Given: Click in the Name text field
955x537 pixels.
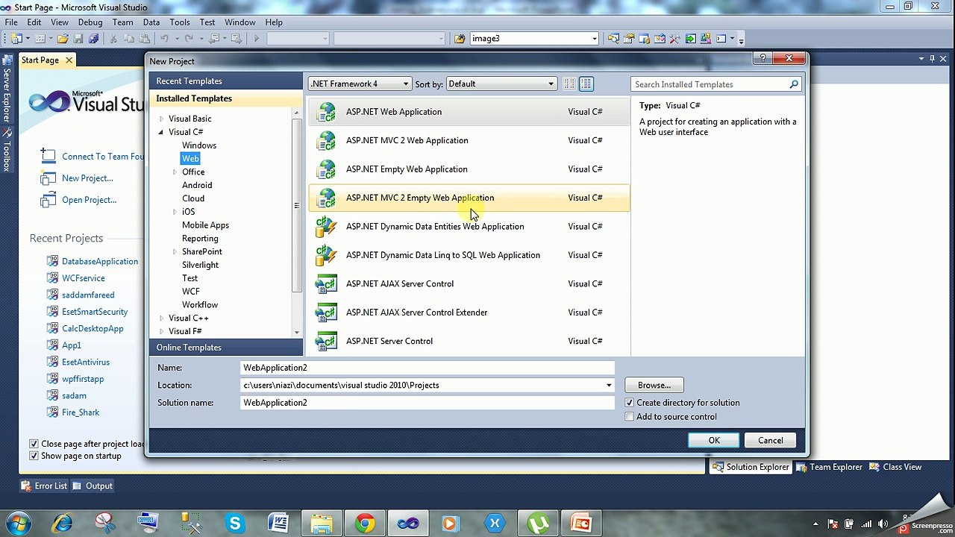Looking at the screenshot, I should coord(428,368).
